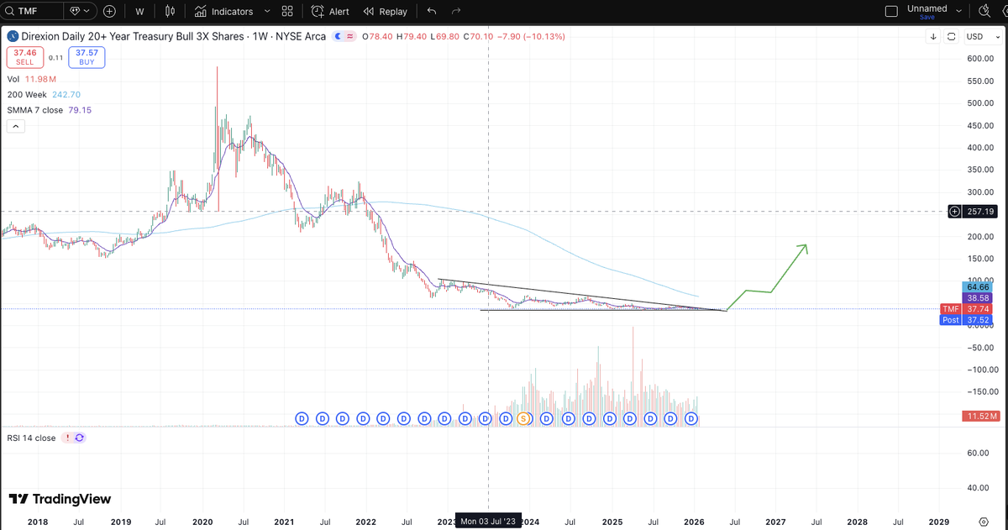The height and width of the screenshot is (530, 1008).
Task: Click the 2020 time axis label
Action: pyautogui.click(x=204, y=522)
